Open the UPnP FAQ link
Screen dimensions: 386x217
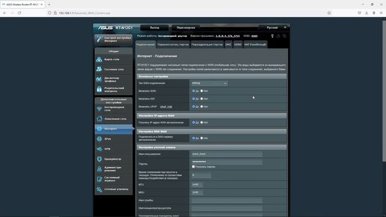166,107
